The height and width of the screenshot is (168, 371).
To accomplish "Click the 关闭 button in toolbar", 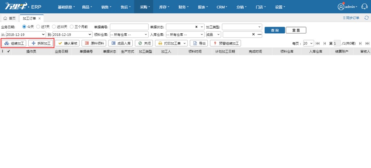I will 144,43.
